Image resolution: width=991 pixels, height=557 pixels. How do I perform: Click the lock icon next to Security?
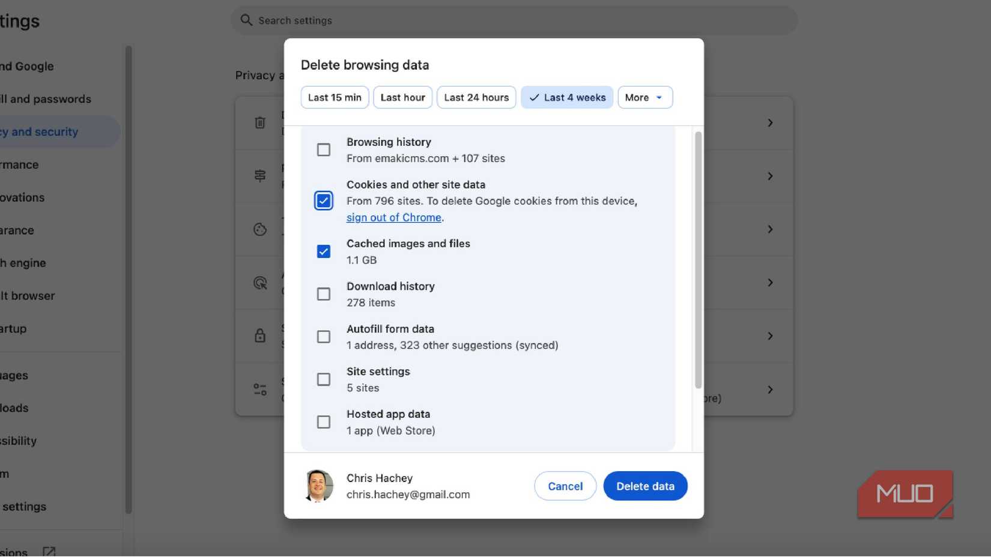259,336
